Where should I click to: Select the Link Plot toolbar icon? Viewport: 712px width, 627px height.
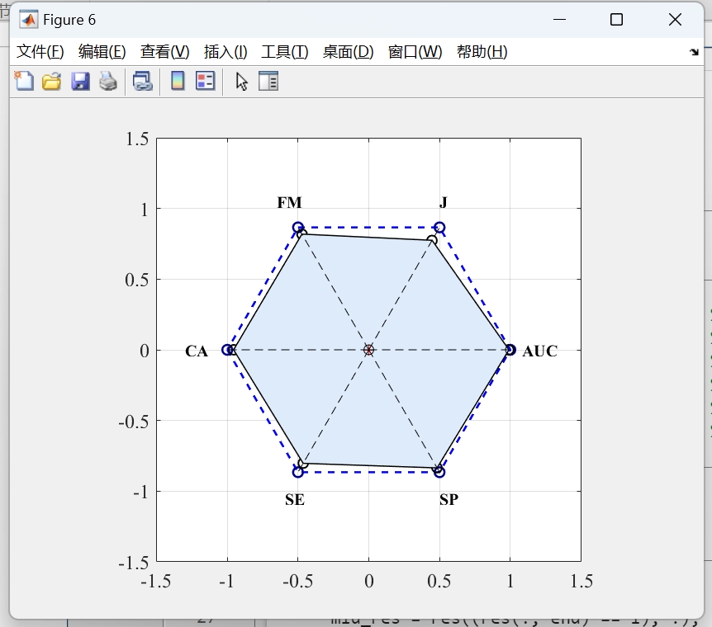pyautogui.click(x=141, y=81)
